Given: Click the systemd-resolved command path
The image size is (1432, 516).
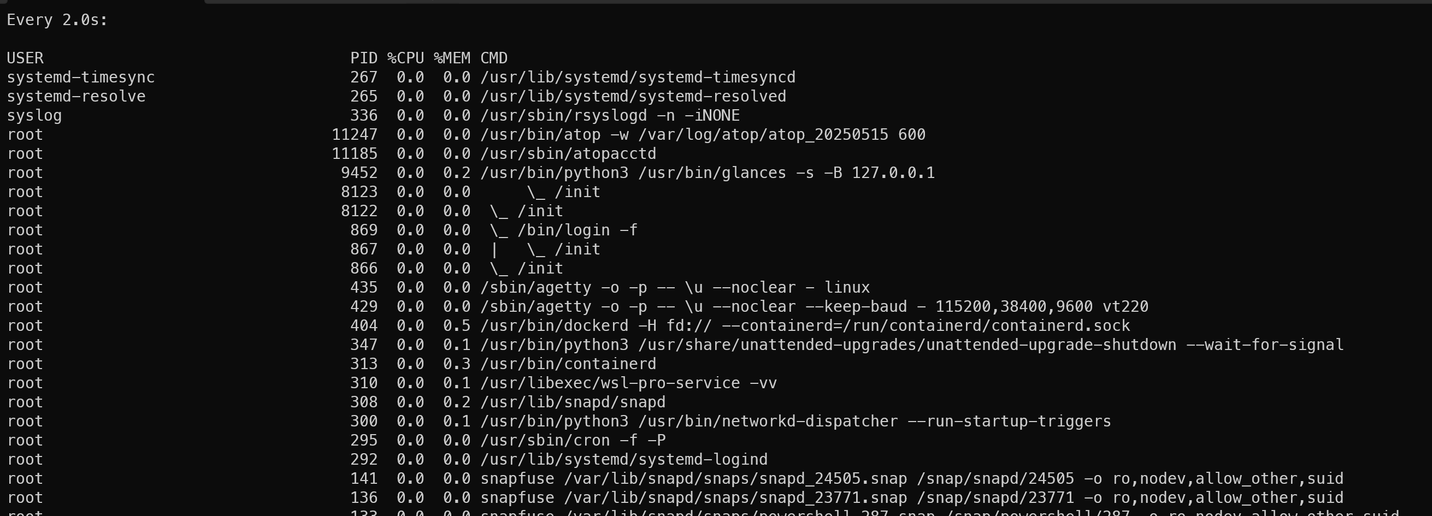Looking at the screenshot, I should click(x=633, y=97).
